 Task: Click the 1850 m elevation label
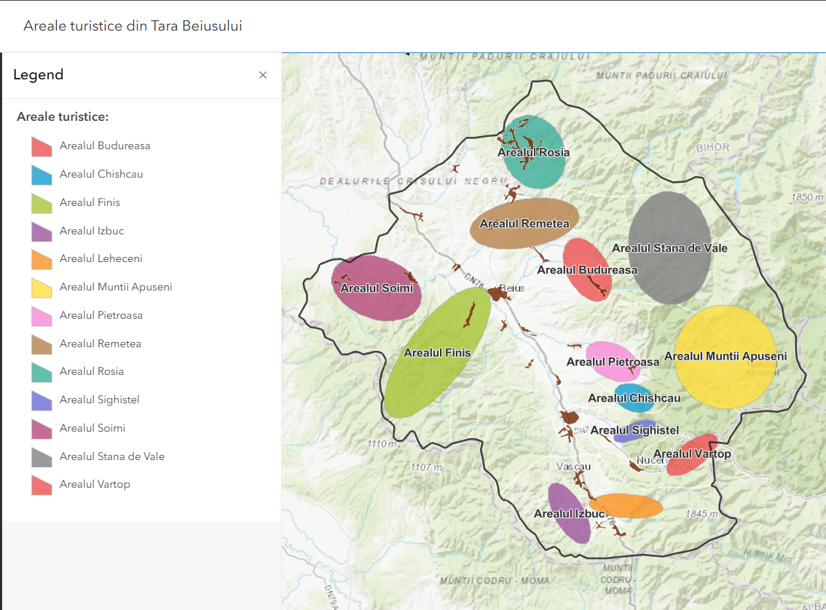click(x=806, y=197)
